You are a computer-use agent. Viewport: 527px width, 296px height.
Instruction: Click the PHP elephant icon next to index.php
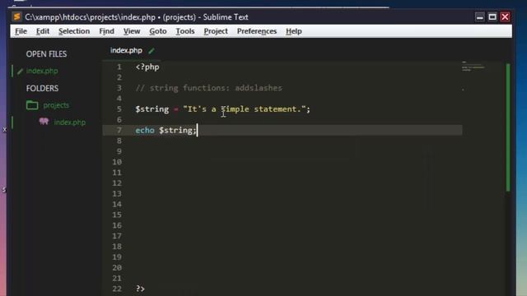point(44,122)
